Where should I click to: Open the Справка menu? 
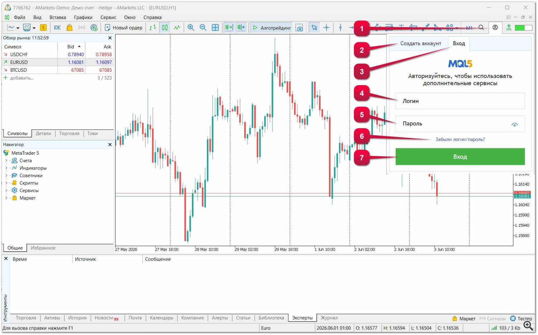152,17
